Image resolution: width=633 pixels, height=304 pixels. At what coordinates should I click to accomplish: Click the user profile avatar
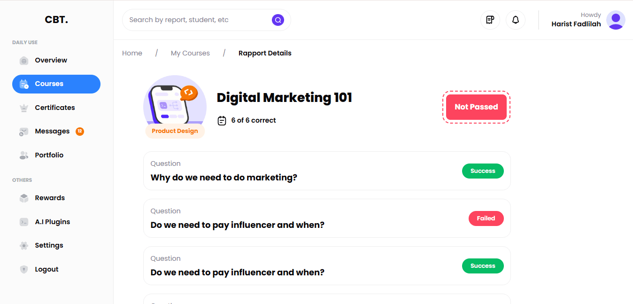coord(616,20)
